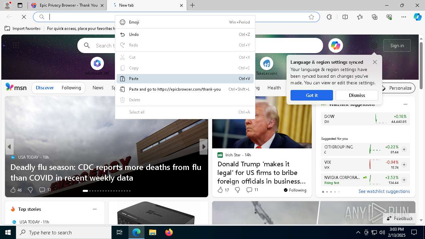The width and height of the screenshot is (425, 239).
Task: Open Watchlist suggestions more options
Action: pos(405,104)
